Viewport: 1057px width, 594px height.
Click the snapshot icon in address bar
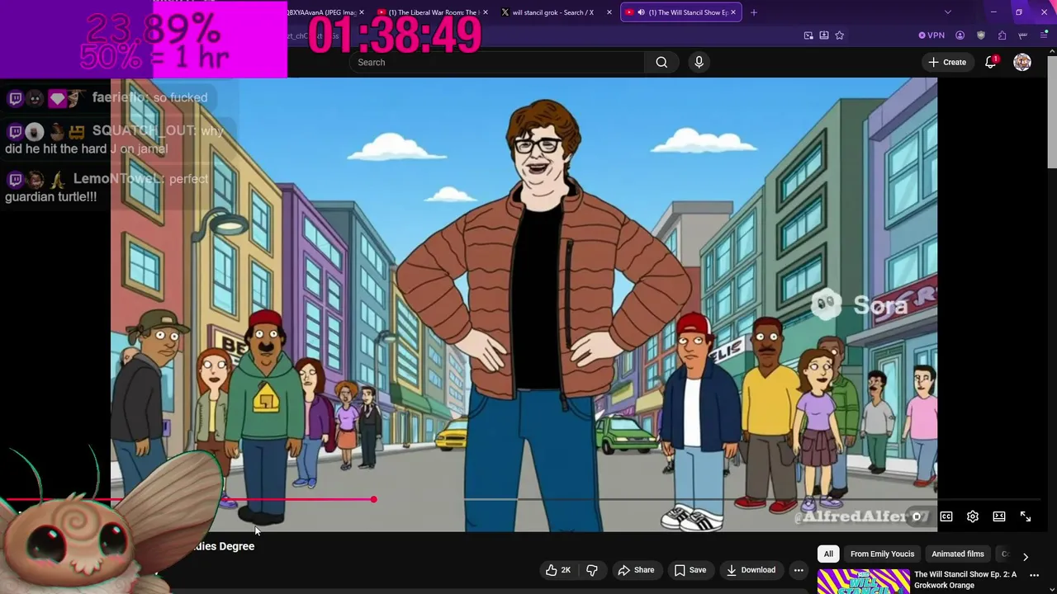coord(808,35)
